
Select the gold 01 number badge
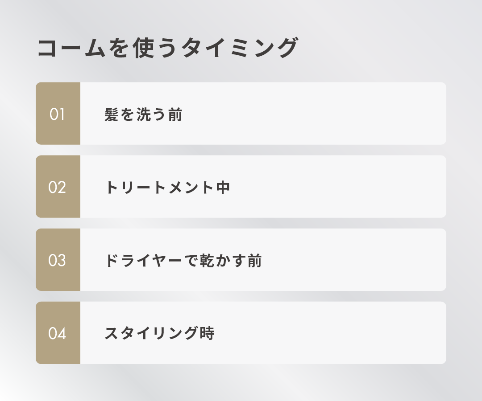click(x=58, y=114)
